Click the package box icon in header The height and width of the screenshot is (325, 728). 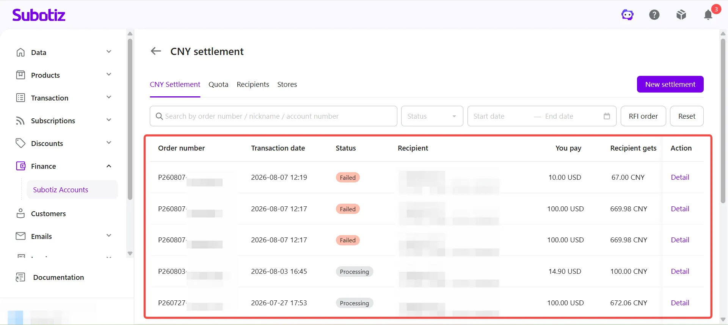pos(681,15)
